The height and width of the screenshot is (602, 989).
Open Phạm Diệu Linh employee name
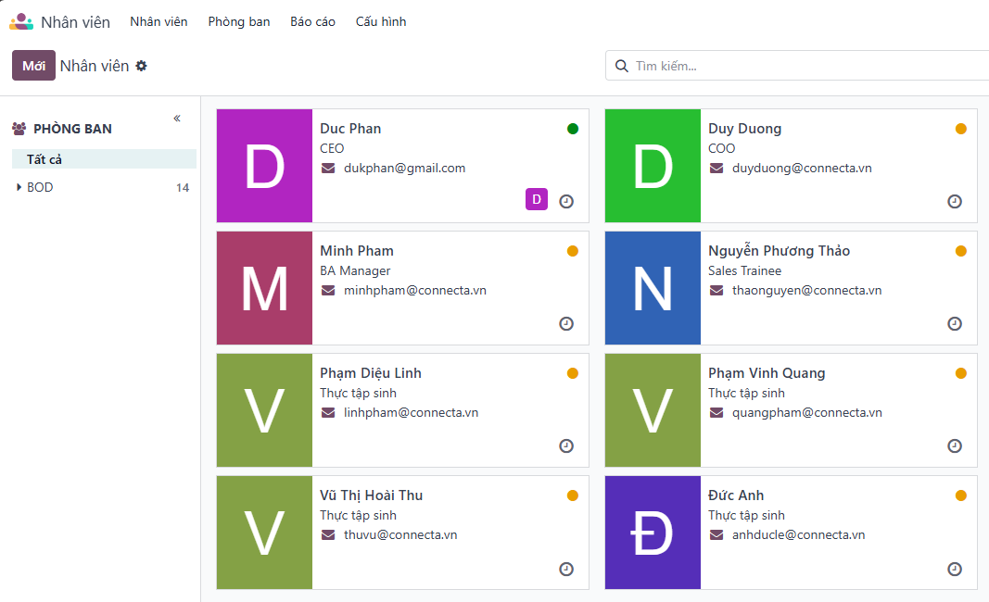click(370, 373)
